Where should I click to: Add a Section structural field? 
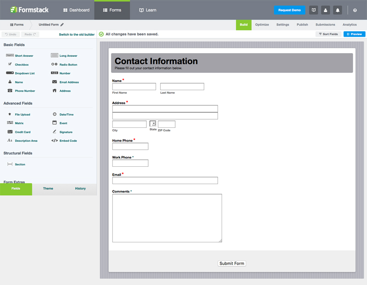click(x=16, y=164)
